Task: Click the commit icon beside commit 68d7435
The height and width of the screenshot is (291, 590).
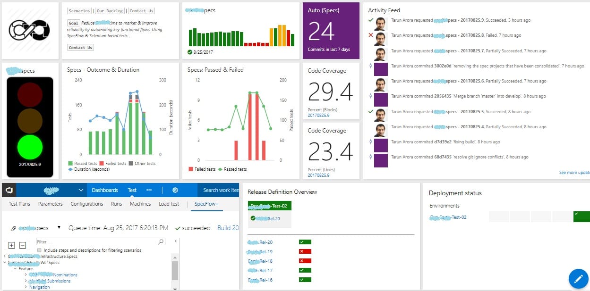Action: point(371,157)
